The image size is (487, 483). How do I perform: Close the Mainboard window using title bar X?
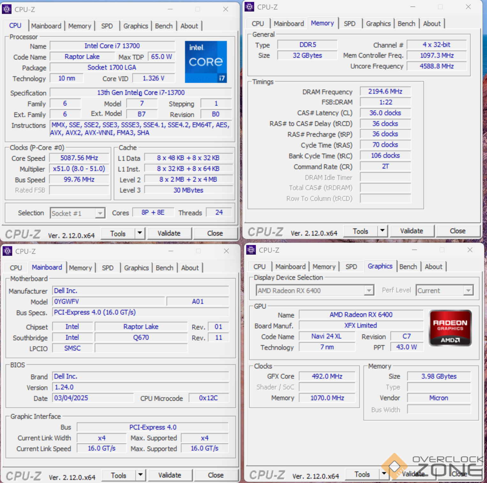227,251
